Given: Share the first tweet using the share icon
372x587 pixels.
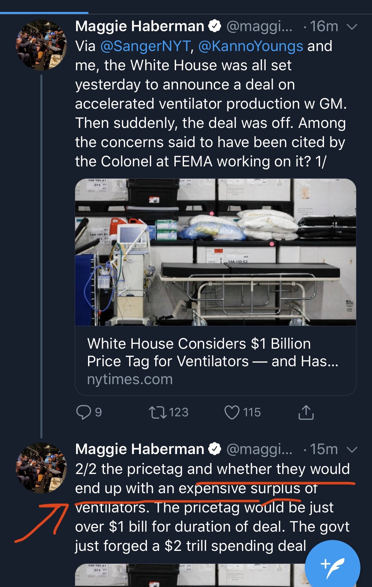Looking at the screenshot, I should pyautogui.click(x=306, y=412).
